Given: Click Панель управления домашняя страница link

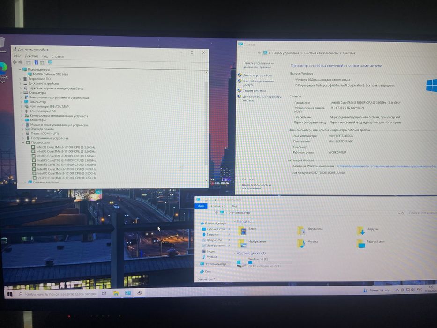Looking at the screenshot, I should (x=259, y=65).
